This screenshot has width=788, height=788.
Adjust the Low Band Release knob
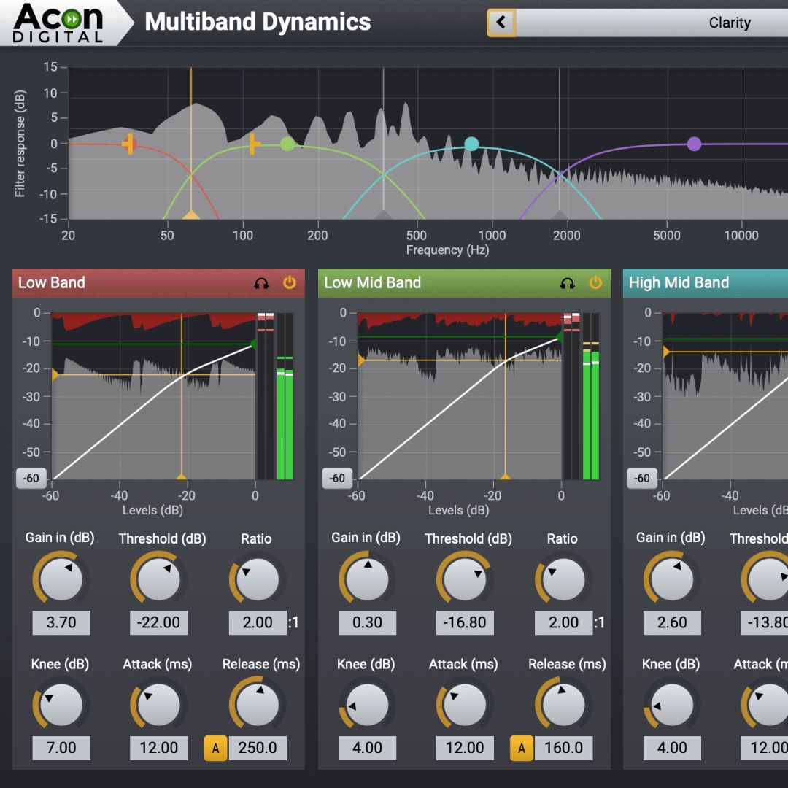click(x=258, y=705)
